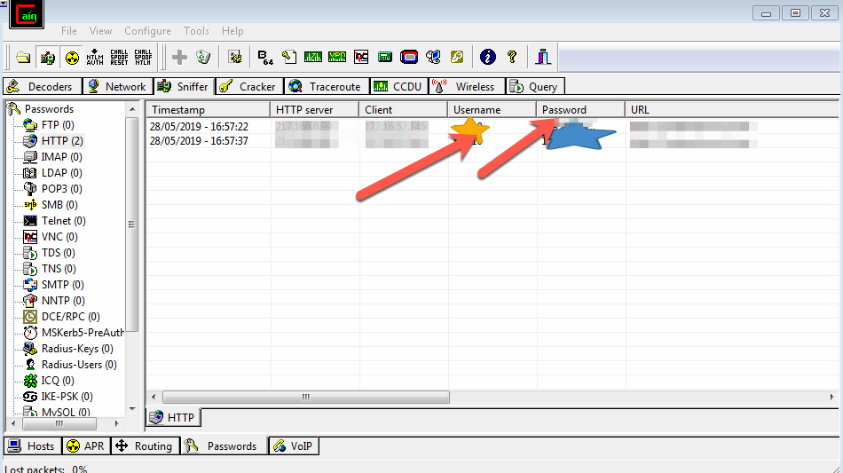Click the NTLM Auth toolbar icon
The width and height of the screenshot is (843, 473).
click(x=95, y=58)
